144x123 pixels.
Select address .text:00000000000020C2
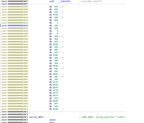[x=14, y=109]
